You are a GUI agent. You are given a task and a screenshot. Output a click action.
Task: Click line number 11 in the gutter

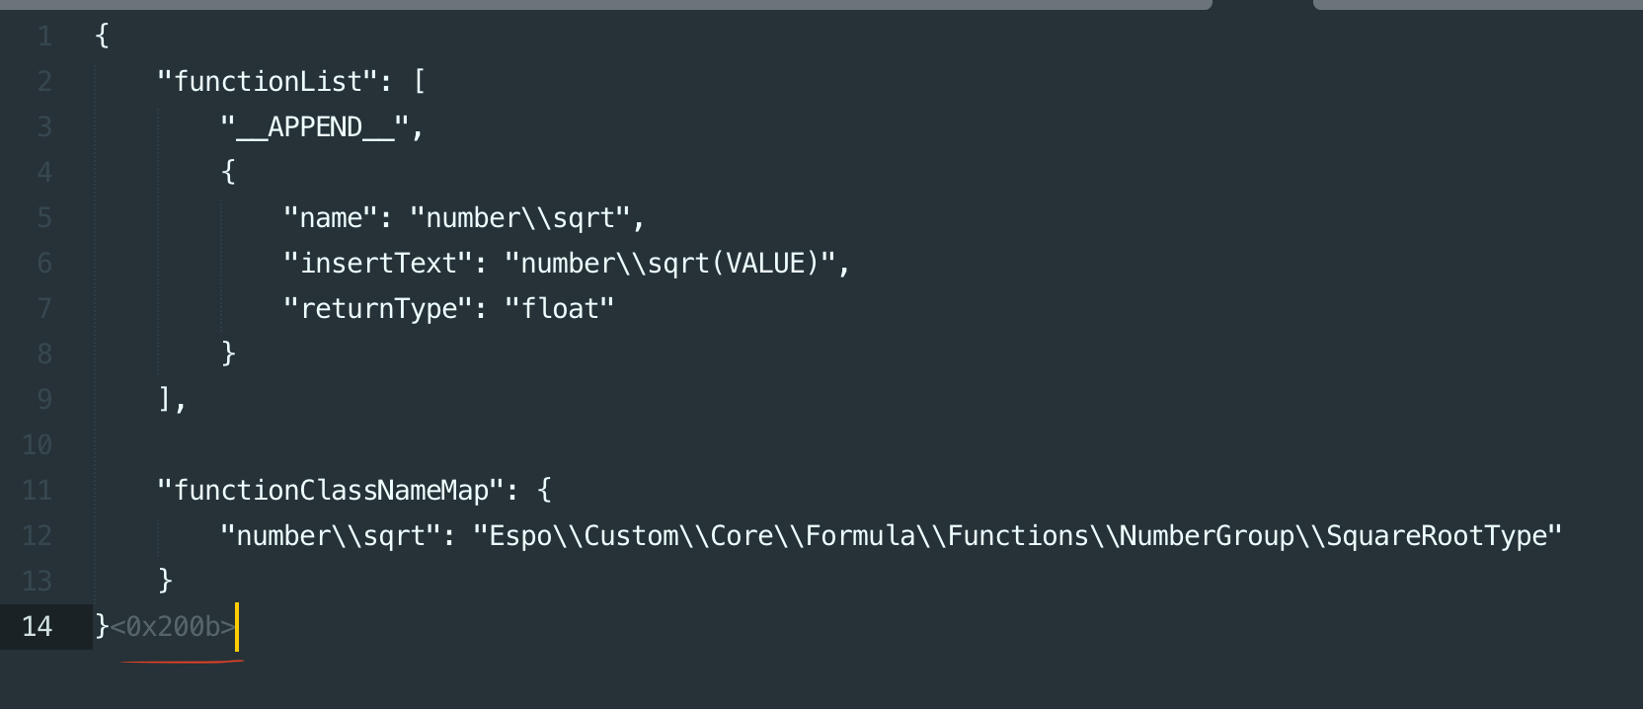tap(37, 490)
